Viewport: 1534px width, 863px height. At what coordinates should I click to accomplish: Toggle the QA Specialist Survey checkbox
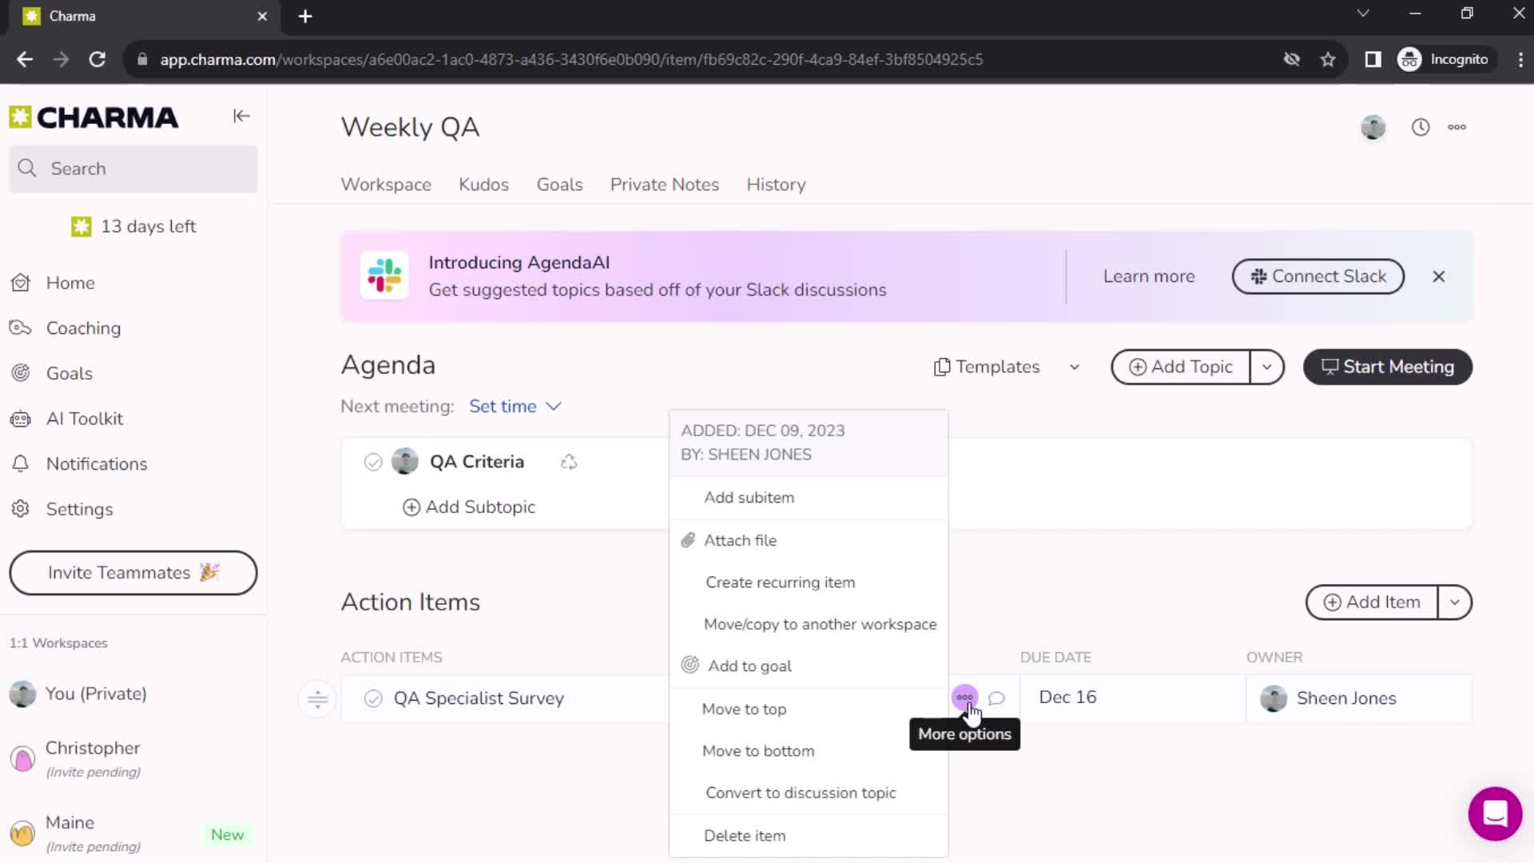[x=373, y=698]
